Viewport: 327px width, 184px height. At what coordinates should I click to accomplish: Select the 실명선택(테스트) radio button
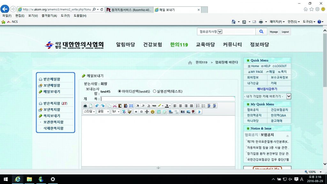pyautogui.click(x=154, y=91)
